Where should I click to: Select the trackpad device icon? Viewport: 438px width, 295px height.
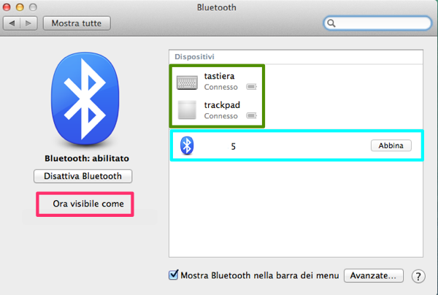pos(187,110)
